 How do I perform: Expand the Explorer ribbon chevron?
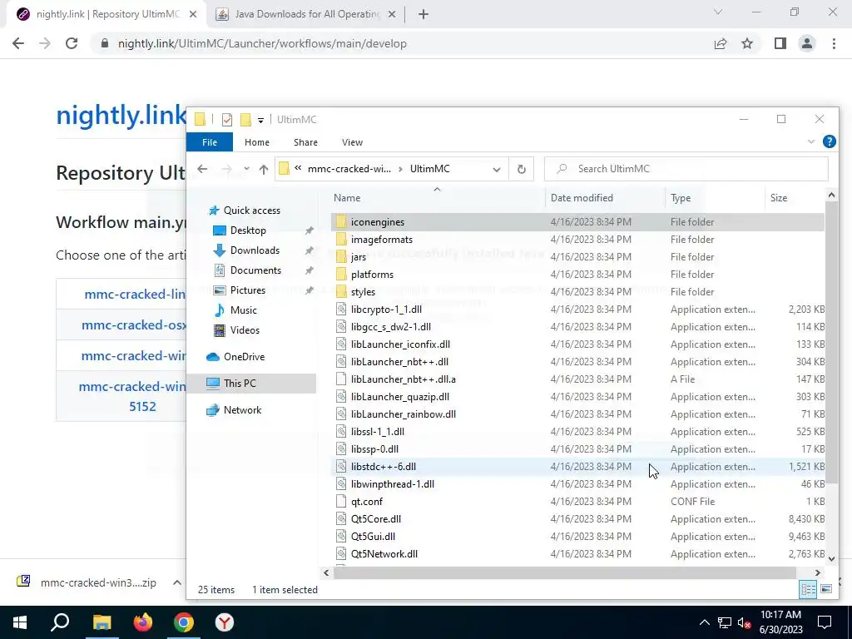point(811,141)
